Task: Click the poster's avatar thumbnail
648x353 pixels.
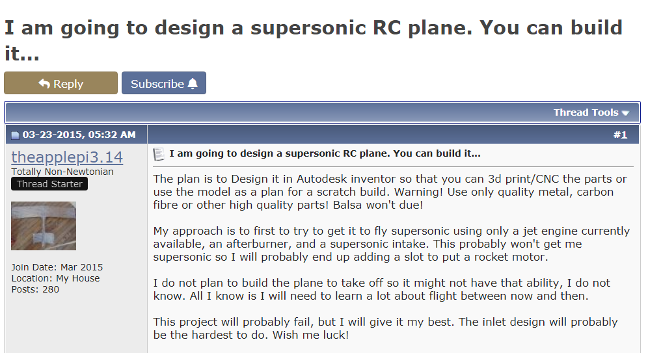Action: tap(44, 226)
